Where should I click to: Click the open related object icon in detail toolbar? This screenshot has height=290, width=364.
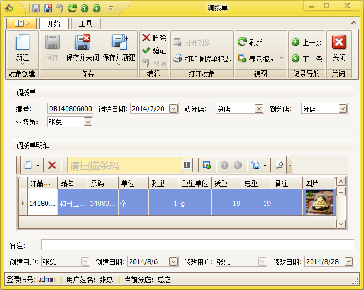click(x=206, y=165)
